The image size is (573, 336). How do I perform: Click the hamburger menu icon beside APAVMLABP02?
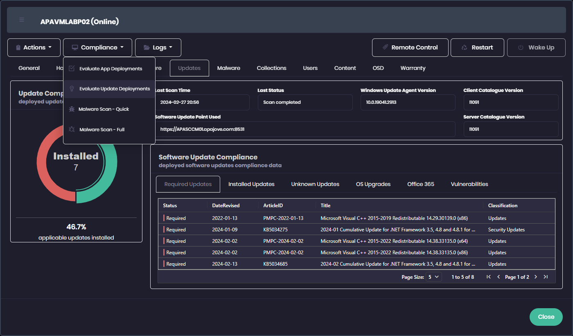22,20
